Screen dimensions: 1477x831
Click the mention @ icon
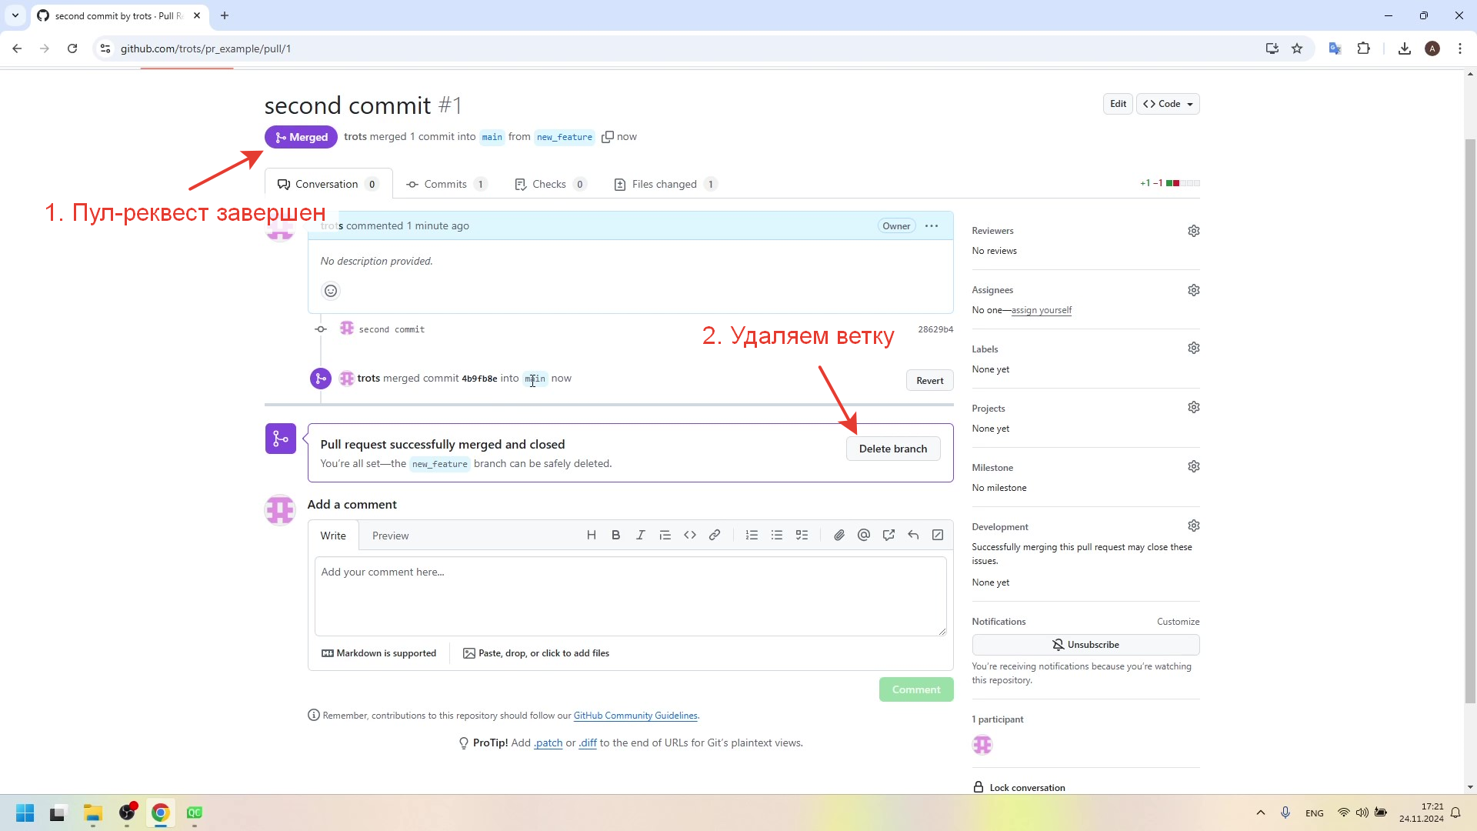[864, 536]
